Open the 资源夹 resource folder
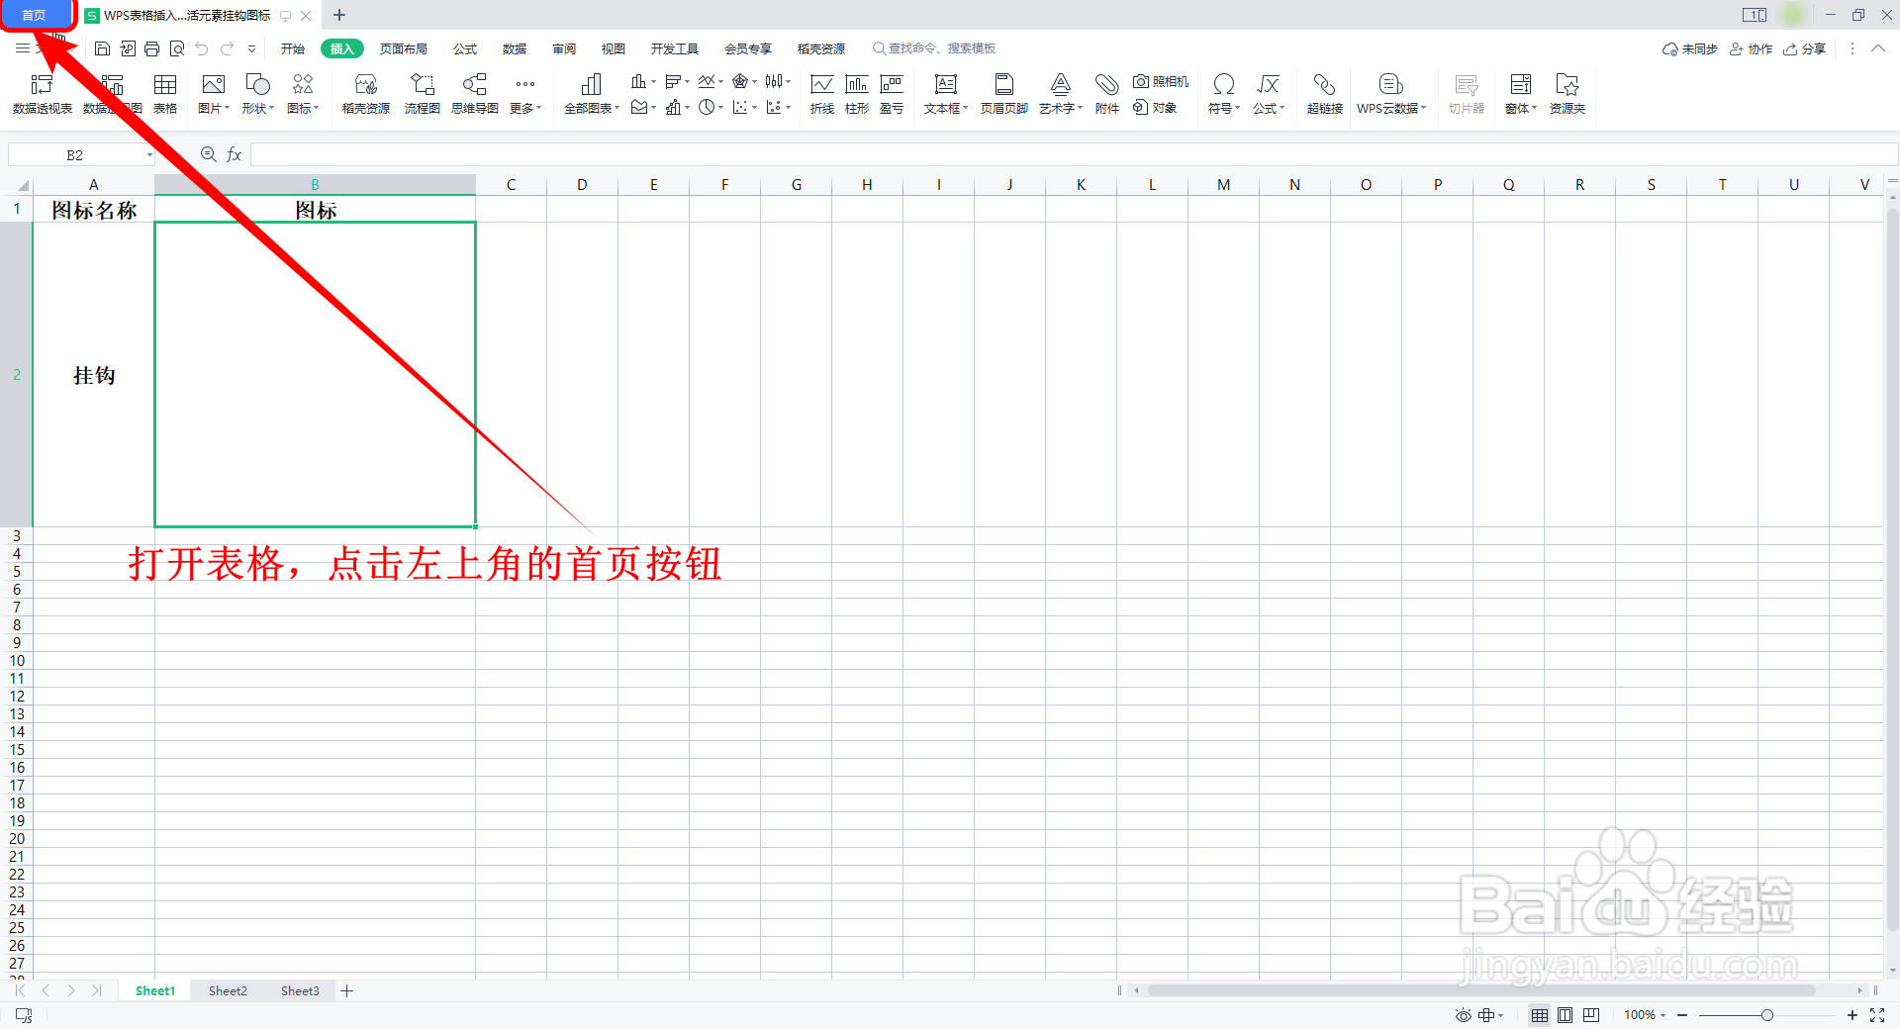This screenshot has width=1900, height=1029. coord(1567,94)
